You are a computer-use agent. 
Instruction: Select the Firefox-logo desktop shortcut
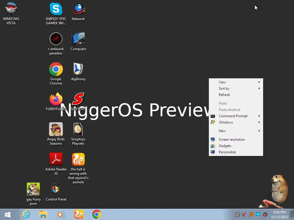[x=56, y=102]
